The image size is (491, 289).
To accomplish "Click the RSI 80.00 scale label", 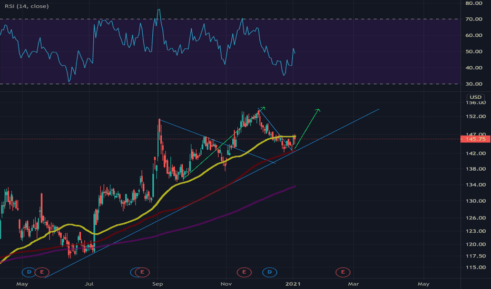I will (474, 4).
